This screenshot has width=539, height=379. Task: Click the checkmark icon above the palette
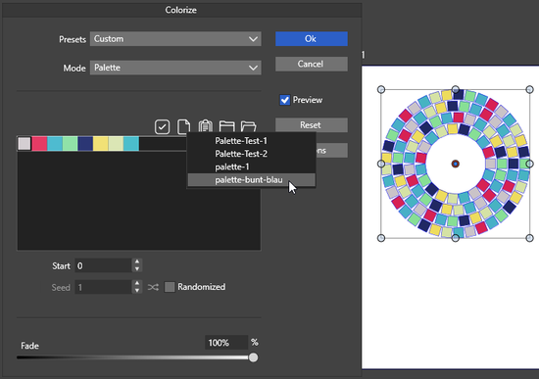click(x=162, y=126)
